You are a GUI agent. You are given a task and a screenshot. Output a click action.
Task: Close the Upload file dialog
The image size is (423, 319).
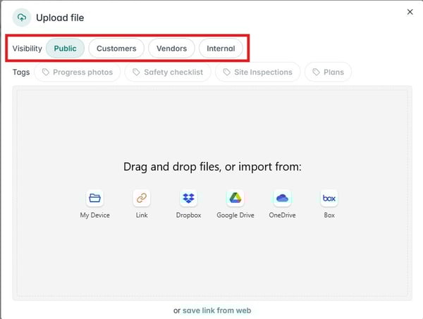click(410, 12)
